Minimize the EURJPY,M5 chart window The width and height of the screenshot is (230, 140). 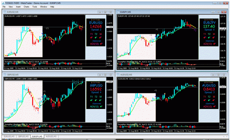[213, 12]
